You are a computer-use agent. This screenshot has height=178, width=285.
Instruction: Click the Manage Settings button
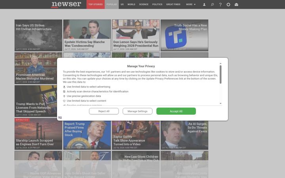(x=137, y=111)
